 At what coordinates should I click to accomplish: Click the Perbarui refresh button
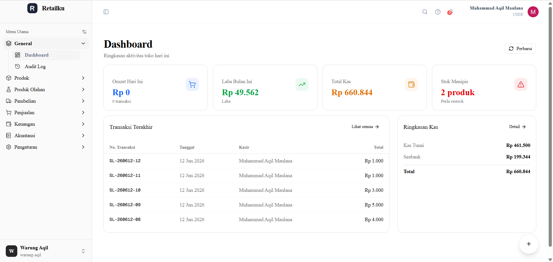click(520, 49)
